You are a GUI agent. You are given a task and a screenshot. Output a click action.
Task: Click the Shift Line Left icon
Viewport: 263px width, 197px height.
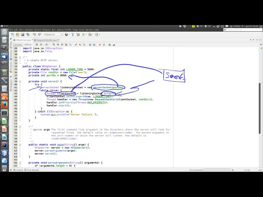point(90,45)
